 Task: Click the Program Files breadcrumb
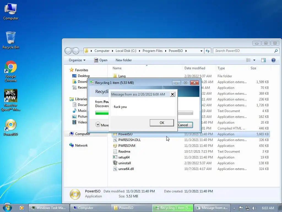pos(153,51)
